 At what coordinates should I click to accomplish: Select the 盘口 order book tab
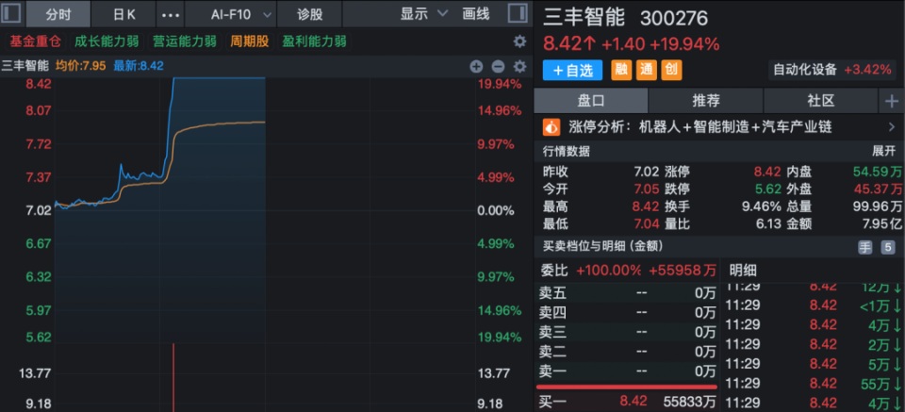coord(591,101)
